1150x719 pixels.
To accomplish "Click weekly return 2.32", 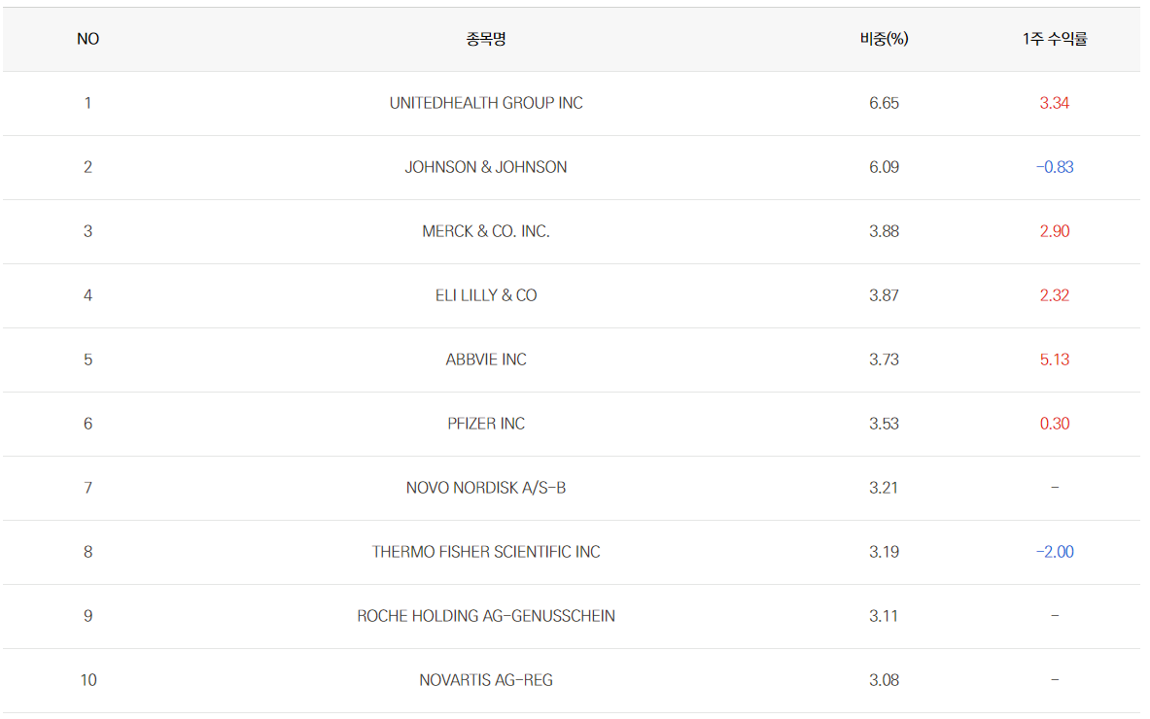I will point(1055,295).
